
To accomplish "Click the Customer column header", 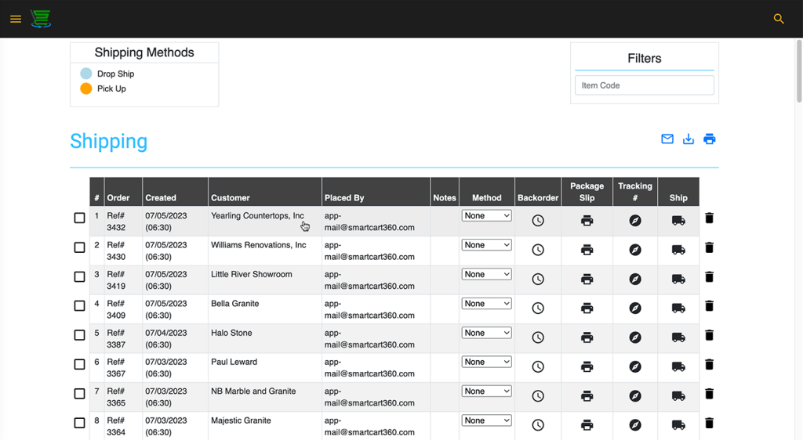I will pos(231,198).
